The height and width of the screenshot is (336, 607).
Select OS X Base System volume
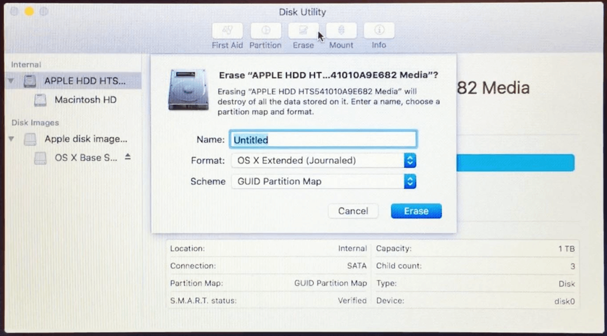(x=86, y=158)
